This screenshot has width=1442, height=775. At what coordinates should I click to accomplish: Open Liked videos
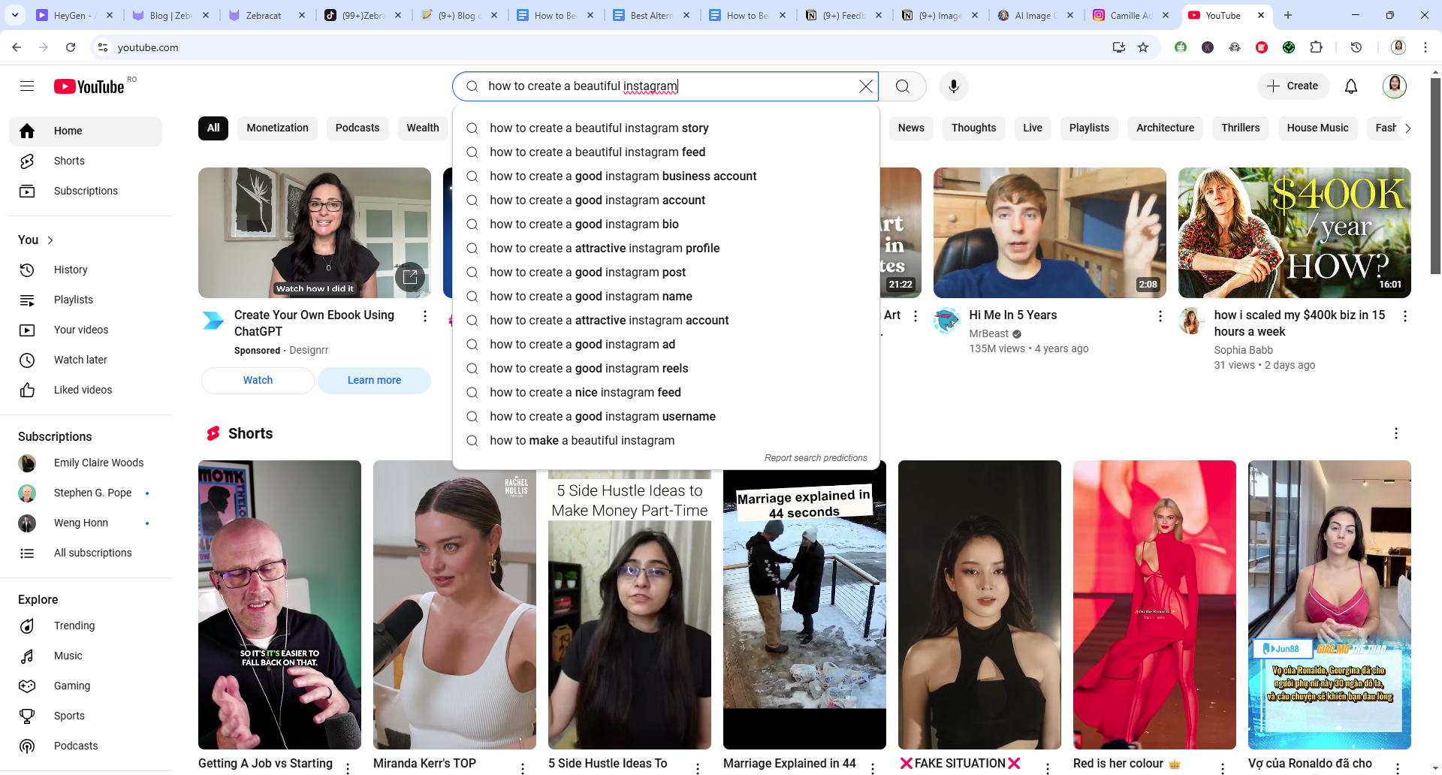tap(86, 390)
